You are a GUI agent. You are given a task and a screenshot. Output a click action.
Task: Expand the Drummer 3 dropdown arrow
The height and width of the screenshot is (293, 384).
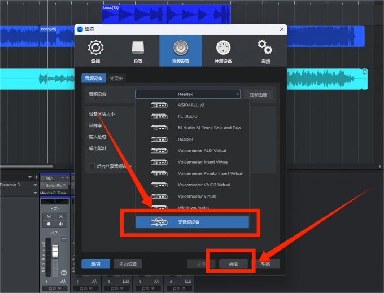click(x=35, y=185)
